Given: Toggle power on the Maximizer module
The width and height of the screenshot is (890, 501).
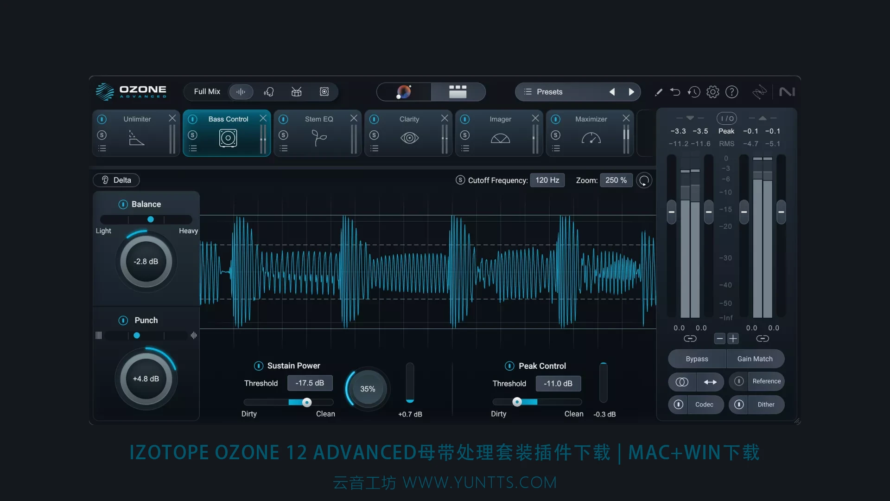Looking at the screenshot, I should click(x=556, y=119).
